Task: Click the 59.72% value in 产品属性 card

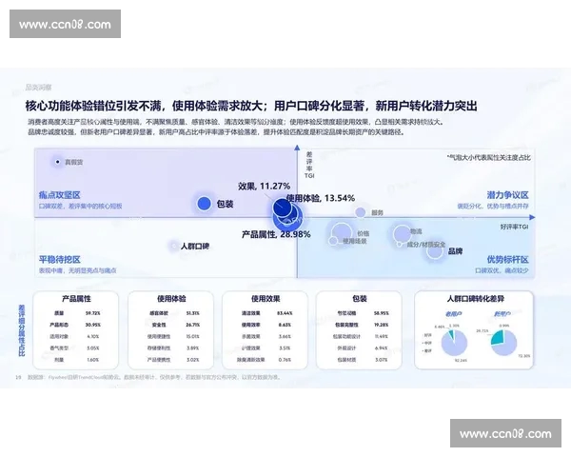Action: click(x=93, y=313)
